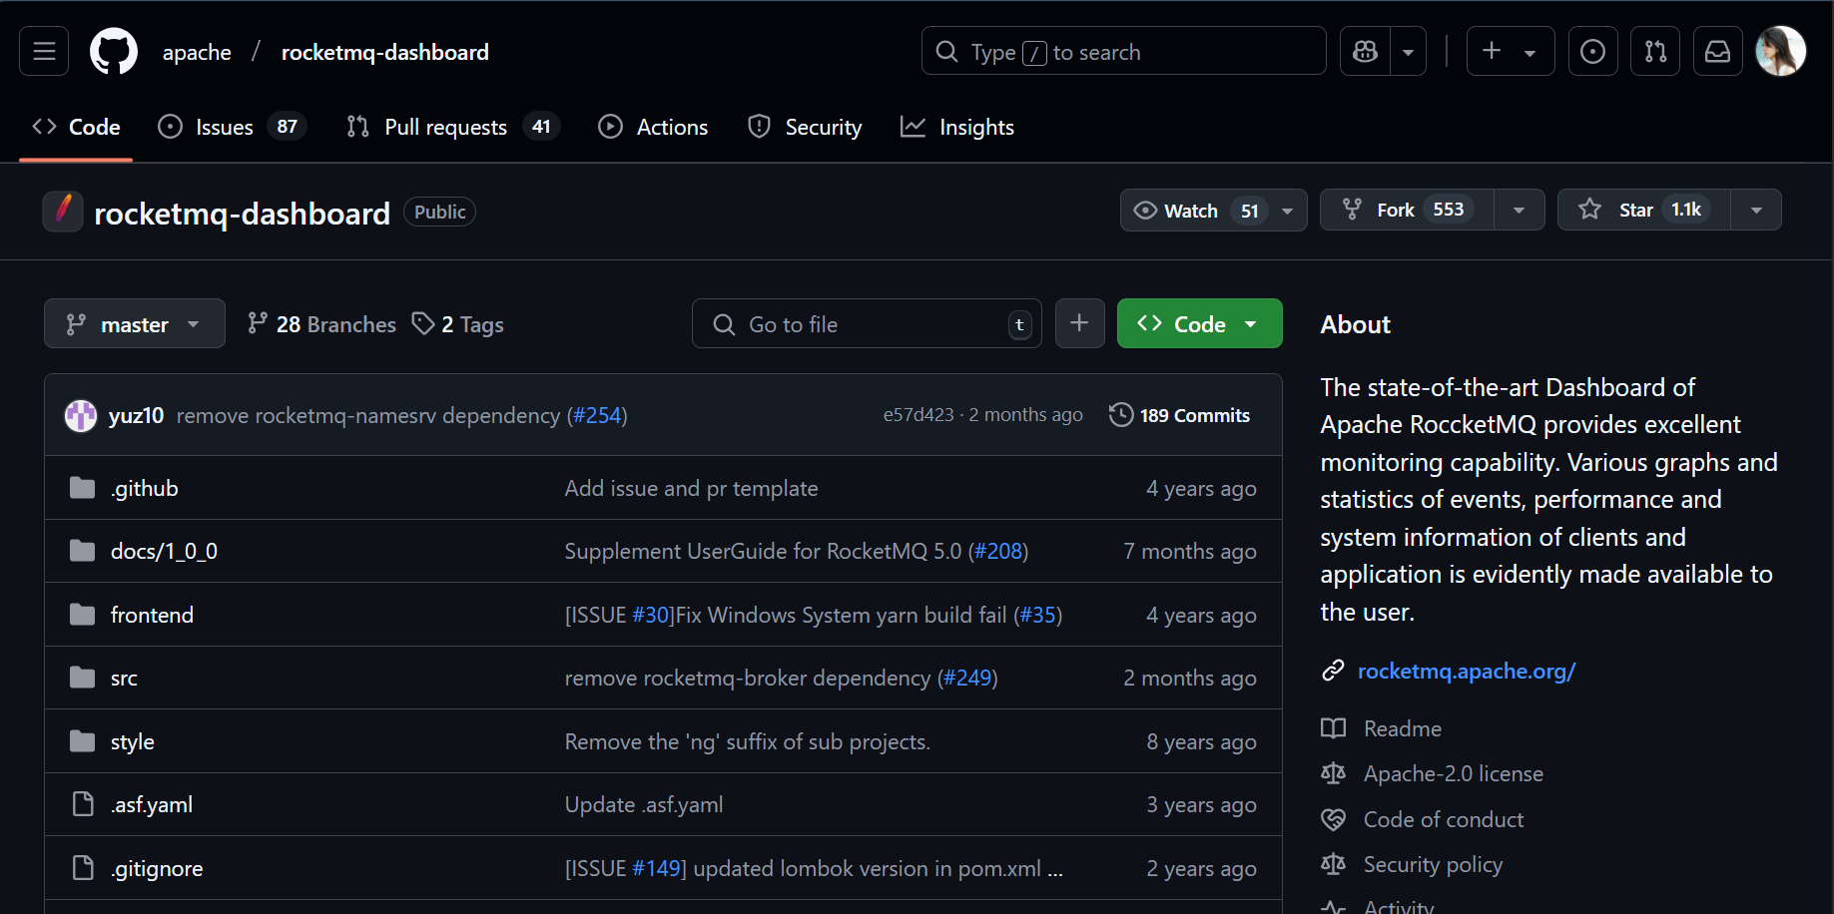1834x914 pixels.
Task: Open the issues shortcut icon in header
Action: click(x=1592, y=51)
